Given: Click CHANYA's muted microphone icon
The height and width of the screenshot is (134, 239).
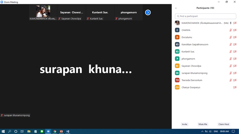Looking at the screenshot, I should (x=231, y=30).
